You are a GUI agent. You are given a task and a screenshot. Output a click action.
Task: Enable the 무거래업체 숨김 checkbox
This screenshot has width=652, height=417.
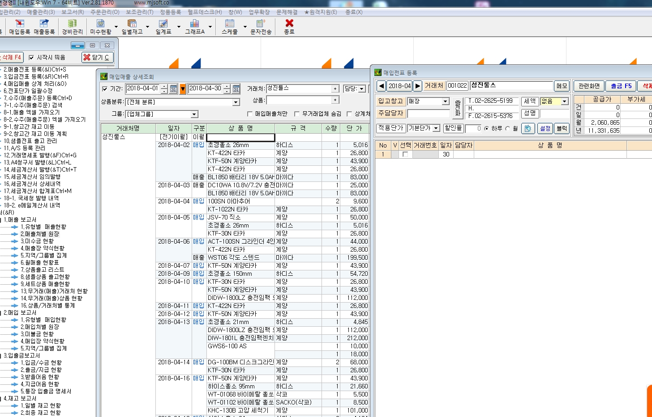point(296,114)
